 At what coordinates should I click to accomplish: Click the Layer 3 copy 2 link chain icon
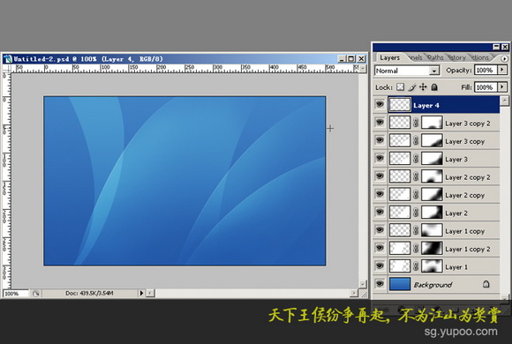coord(416,123)
